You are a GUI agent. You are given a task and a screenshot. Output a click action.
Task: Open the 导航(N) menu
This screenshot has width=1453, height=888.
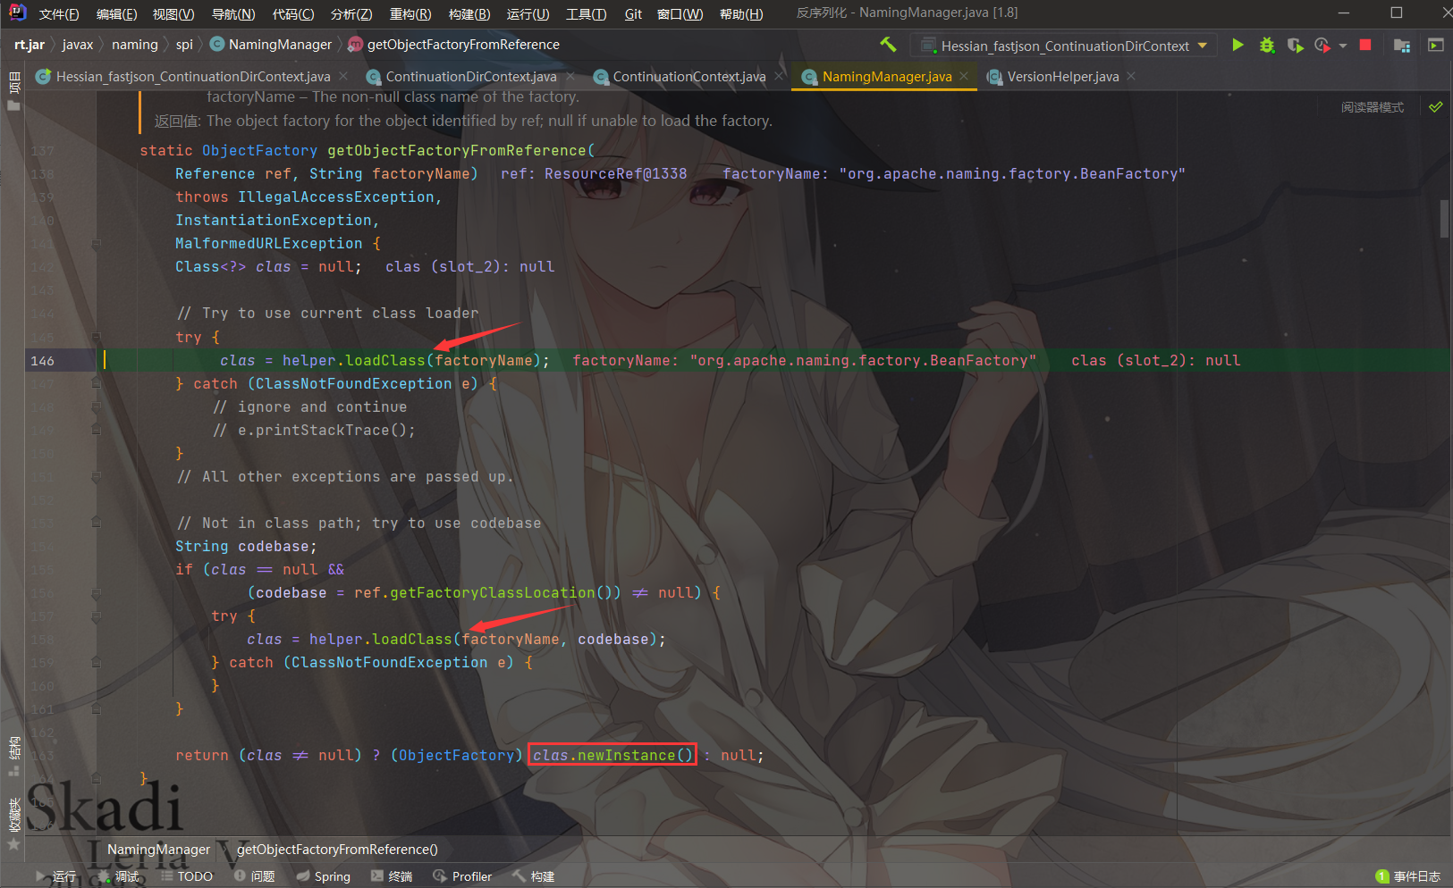[233, 14]
